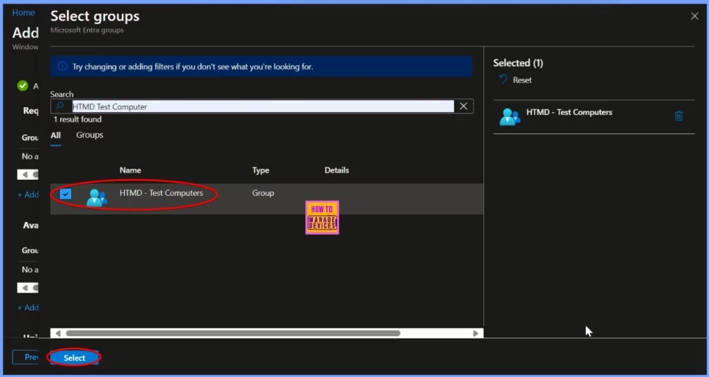Click the Details column header
Screen dimensions: 709x377
(x=336, y=170)
